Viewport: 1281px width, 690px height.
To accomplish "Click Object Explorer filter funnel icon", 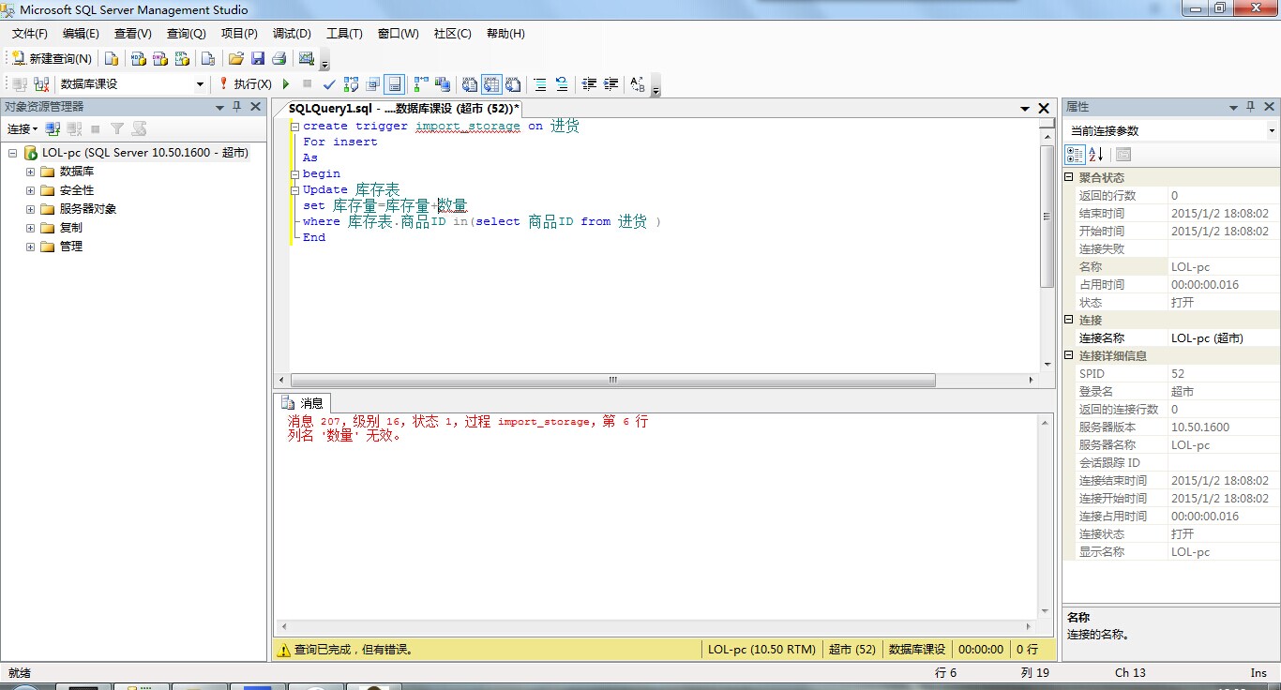I will pos(117,128).
